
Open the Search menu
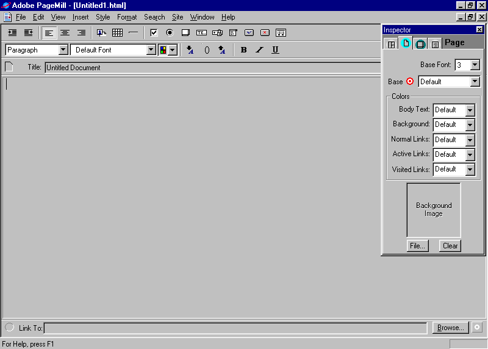(x=154, y=17)
